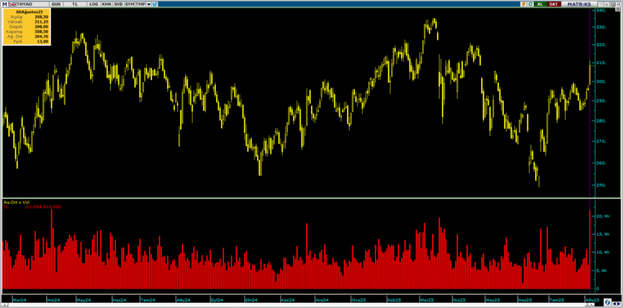
Task: Toggle the KHN option
Action: pos(106,4)
